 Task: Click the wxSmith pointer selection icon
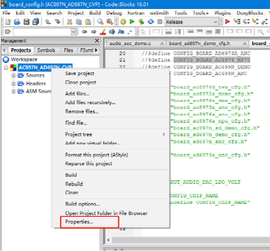pyautogui.click(x=143, y=32)
